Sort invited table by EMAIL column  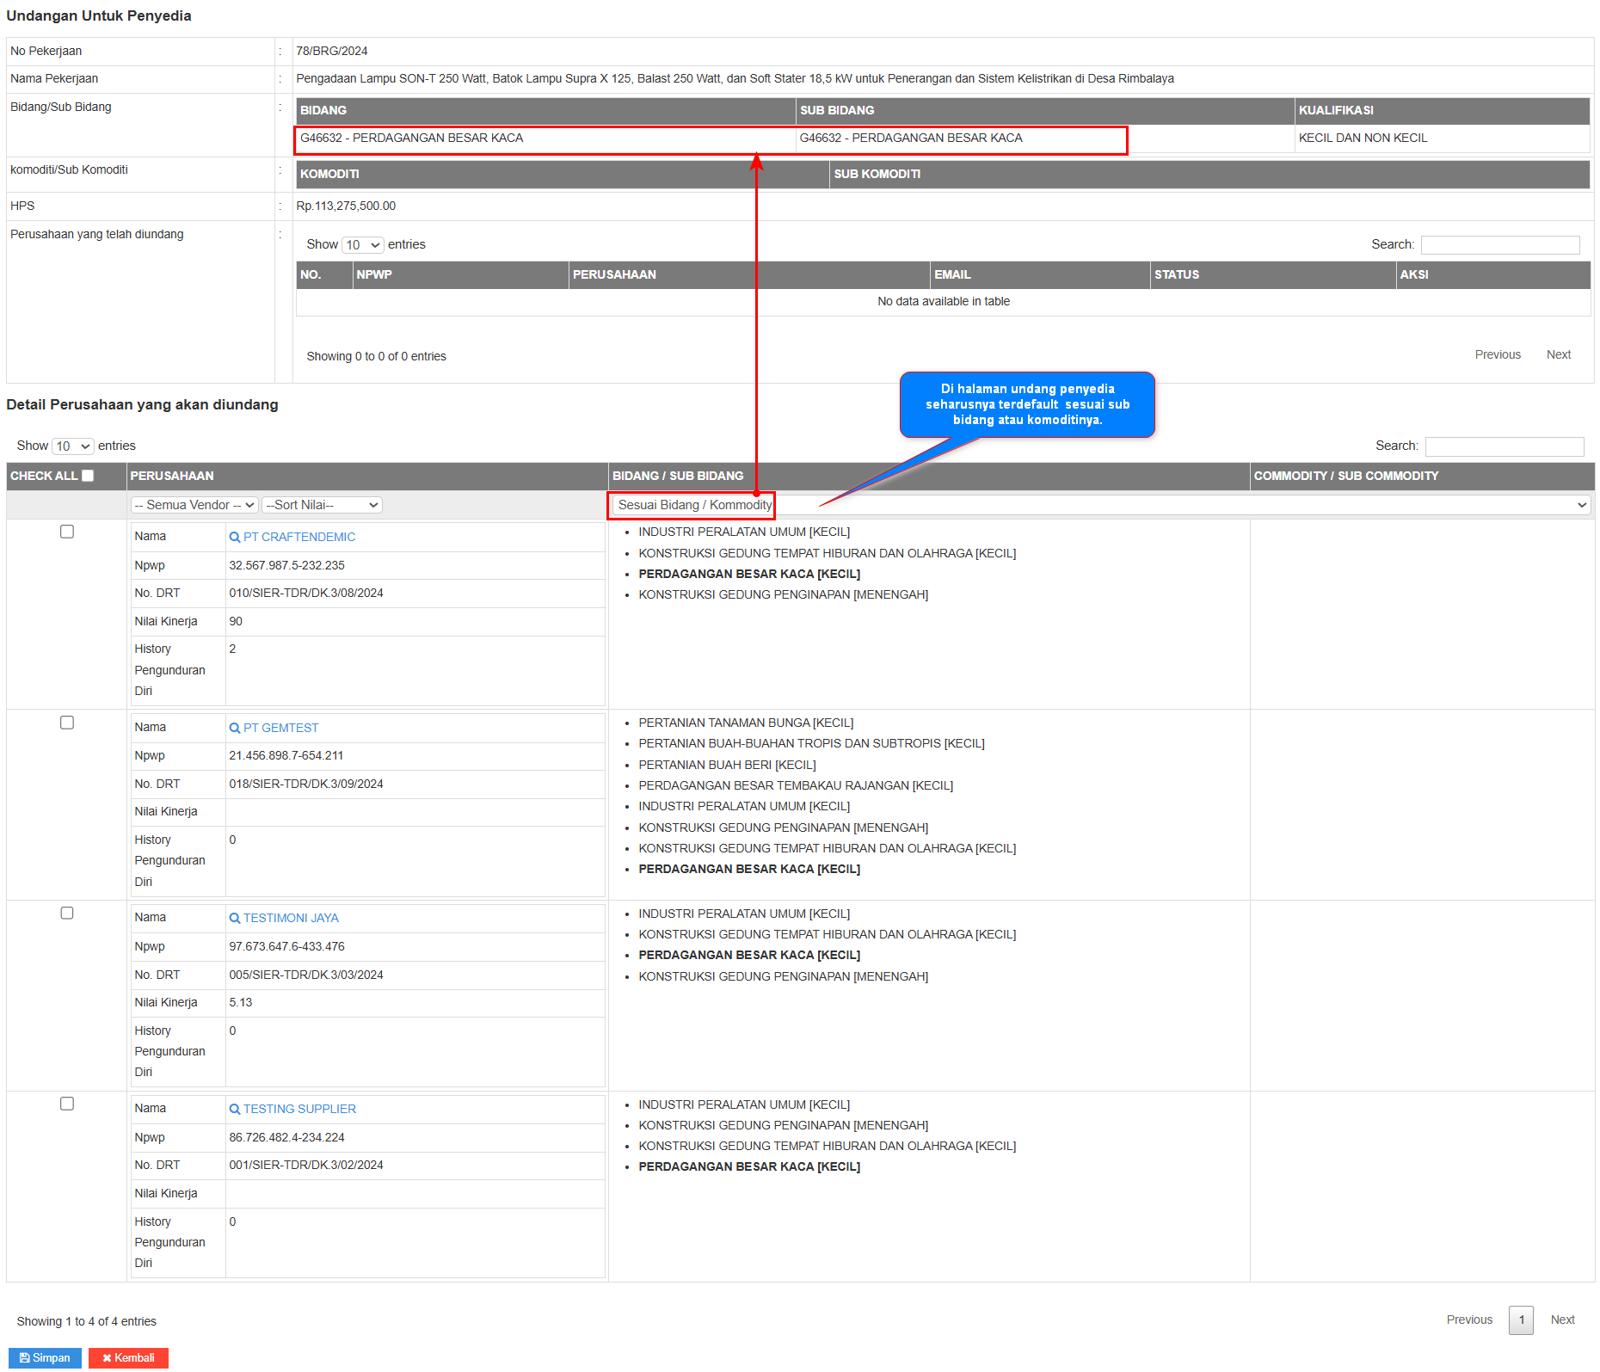pyautogui.click(x=1040, y=275)
